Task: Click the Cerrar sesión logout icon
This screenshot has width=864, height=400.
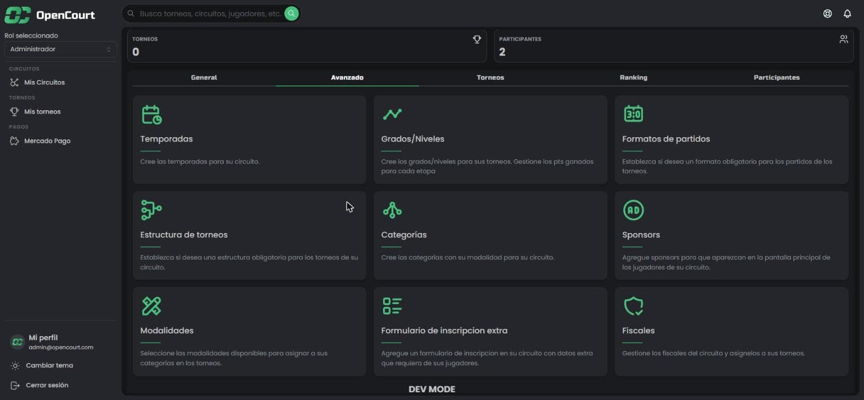Action: coord(15,385)
